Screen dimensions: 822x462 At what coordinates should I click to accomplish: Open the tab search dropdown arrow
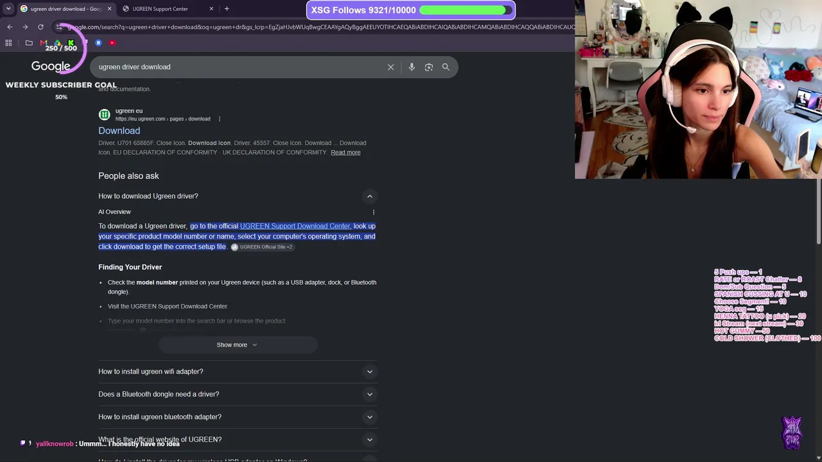click(8, 9)
